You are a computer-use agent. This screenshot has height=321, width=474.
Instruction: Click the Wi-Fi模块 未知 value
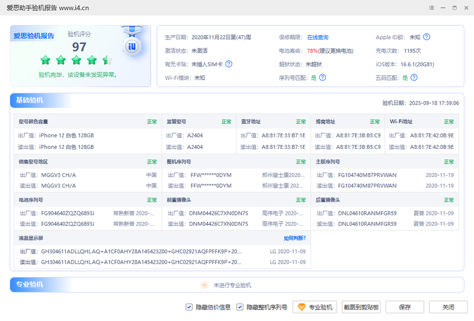click(200, 78)
